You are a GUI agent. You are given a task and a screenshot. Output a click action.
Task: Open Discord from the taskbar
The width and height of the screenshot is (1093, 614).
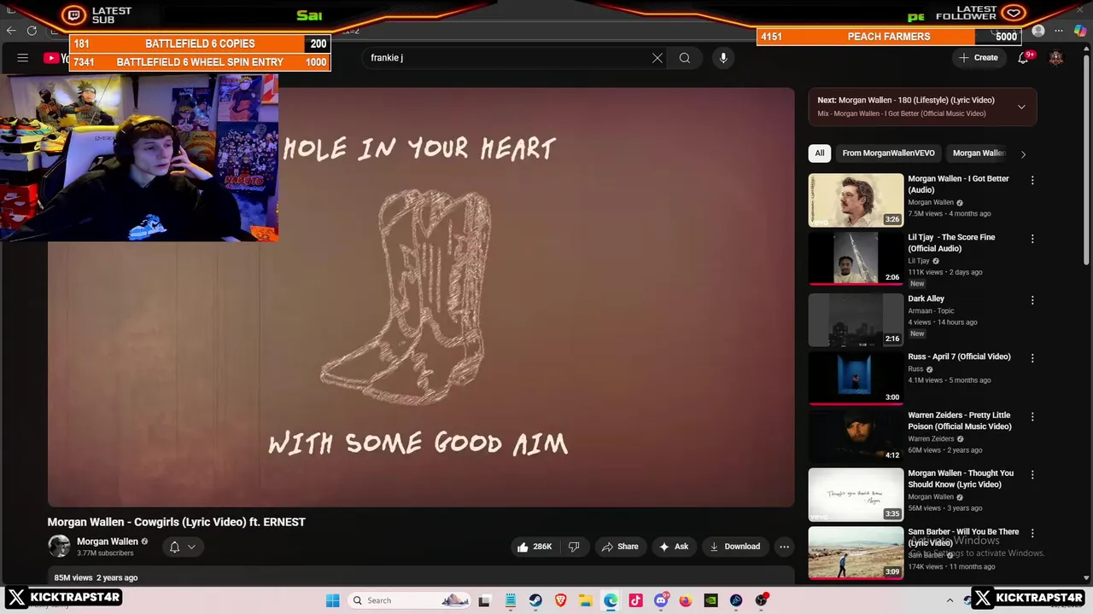660,600
